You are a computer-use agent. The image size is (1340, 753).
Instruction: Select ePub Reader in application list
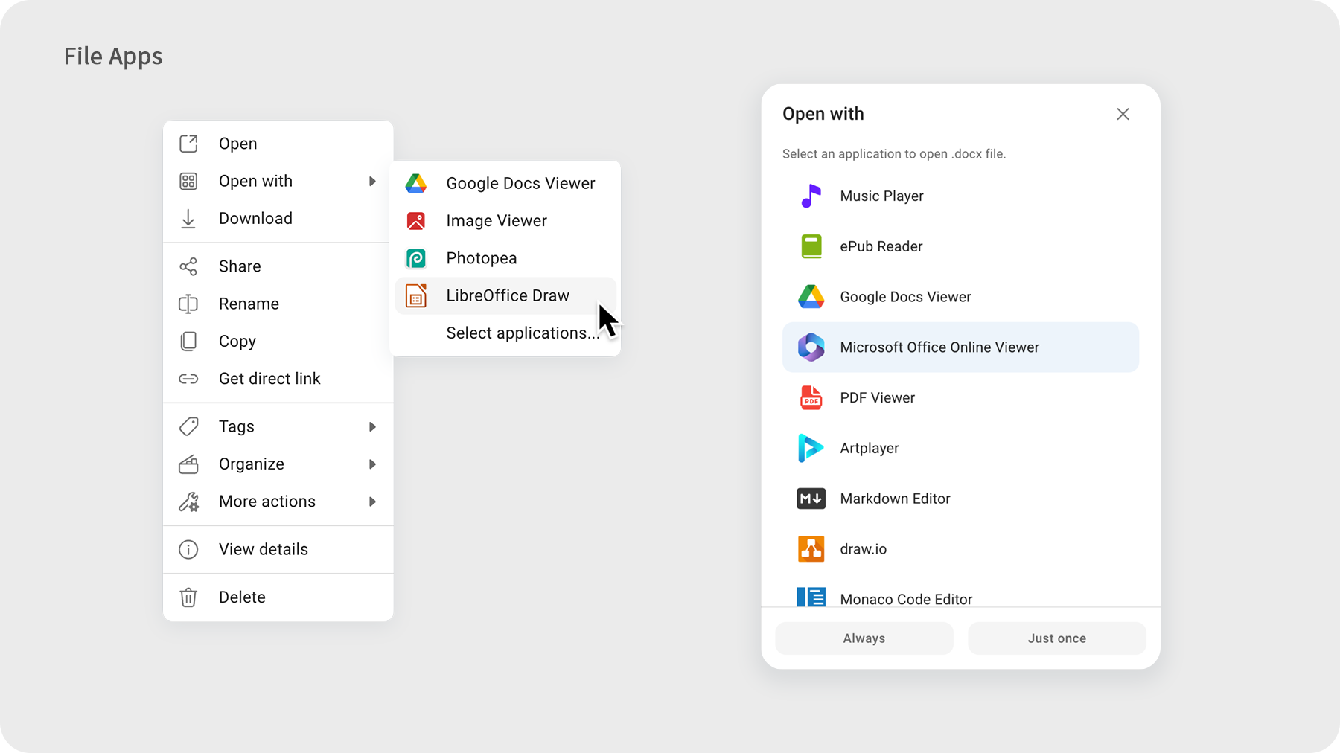[x=960, y=246]
